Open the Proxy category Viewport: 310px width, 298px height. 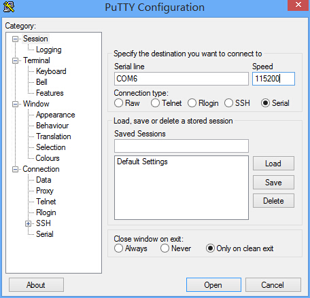[x=45, y=191]
